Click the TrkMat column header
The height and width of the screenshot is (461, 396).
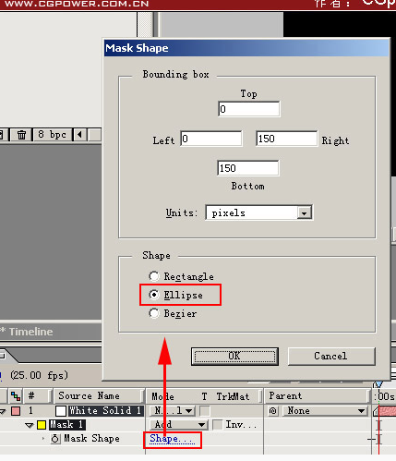233,396
